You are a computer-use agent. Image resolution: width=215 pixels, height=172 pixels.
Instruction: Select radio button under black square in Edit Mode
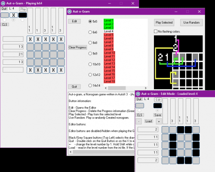[157, 110]
